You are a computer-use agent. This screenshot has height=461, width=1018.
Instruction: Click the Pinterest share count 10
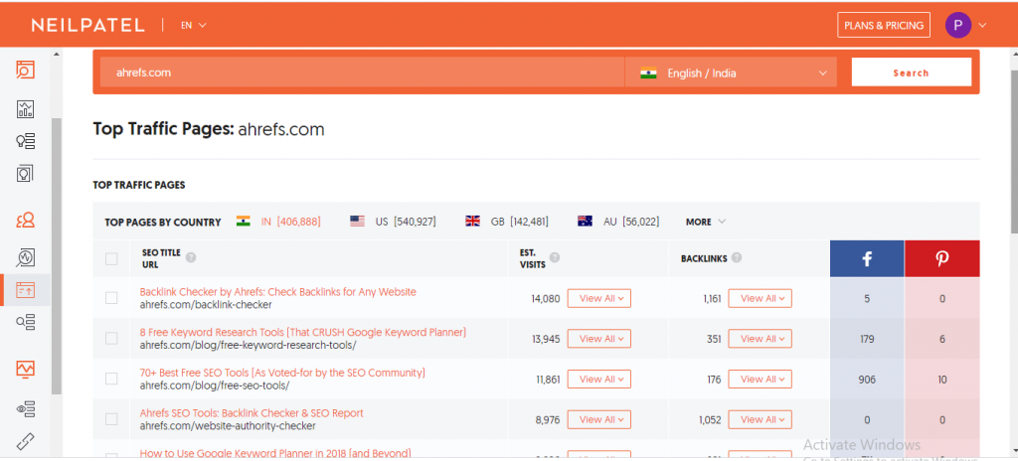click(942, 380)
